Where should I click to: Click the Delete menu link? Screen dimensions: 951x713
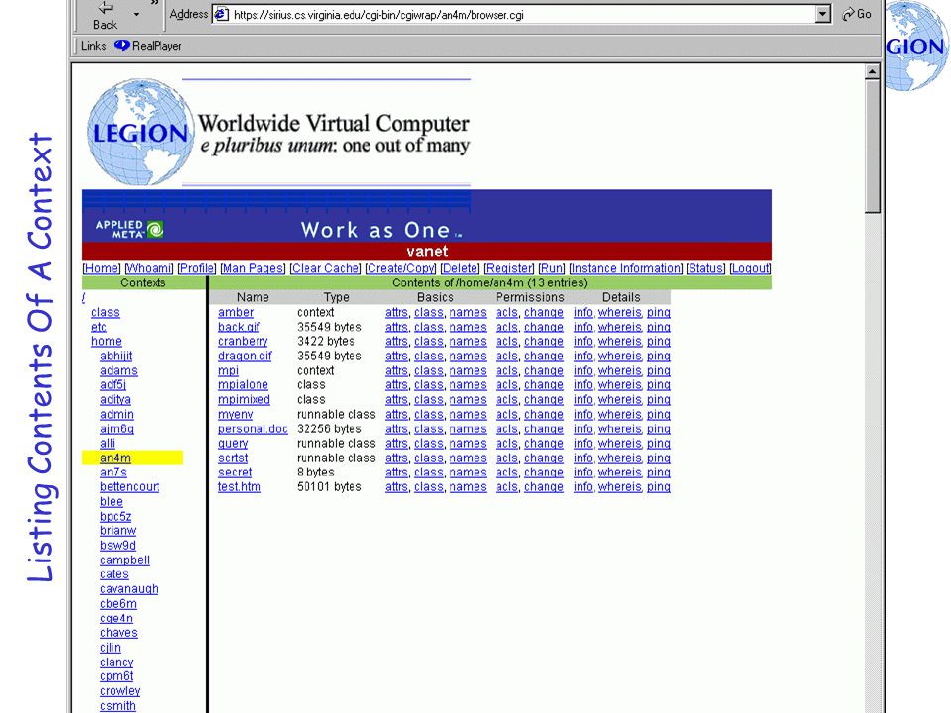[459, 268]
